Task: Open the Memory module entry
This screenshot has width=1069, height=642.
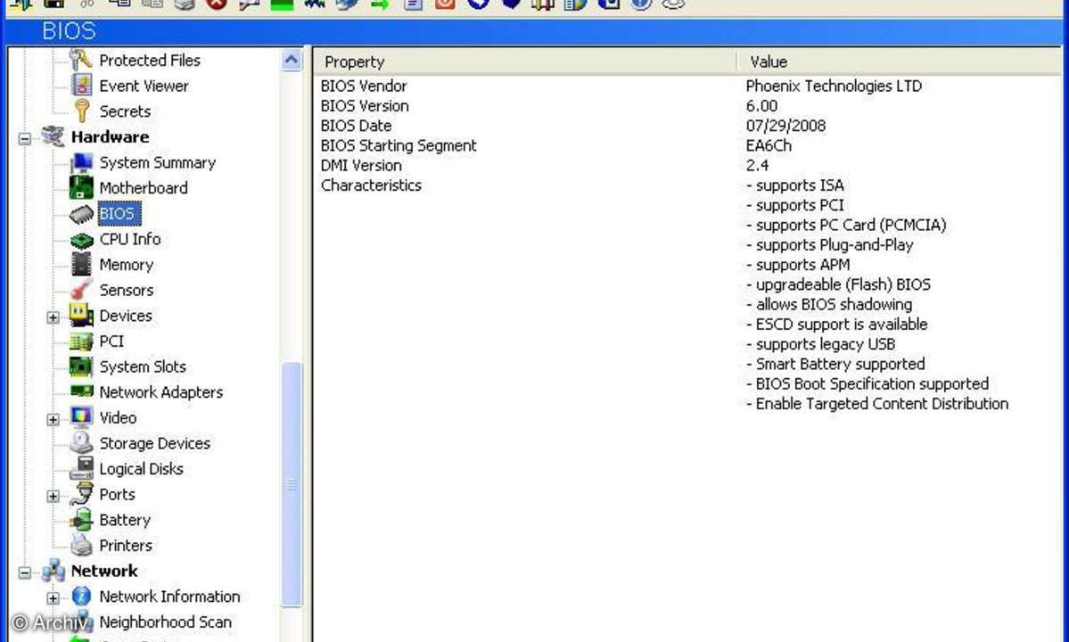Action: click(126, 265)
